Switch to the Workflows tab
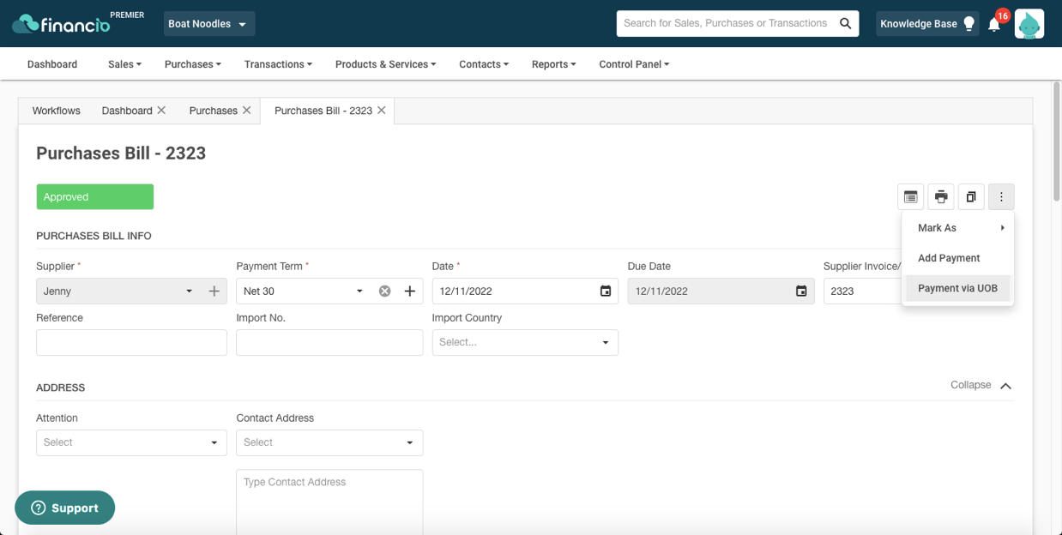Image resolution: width=1062 pixels, height=535 pixels. [57, 111]
